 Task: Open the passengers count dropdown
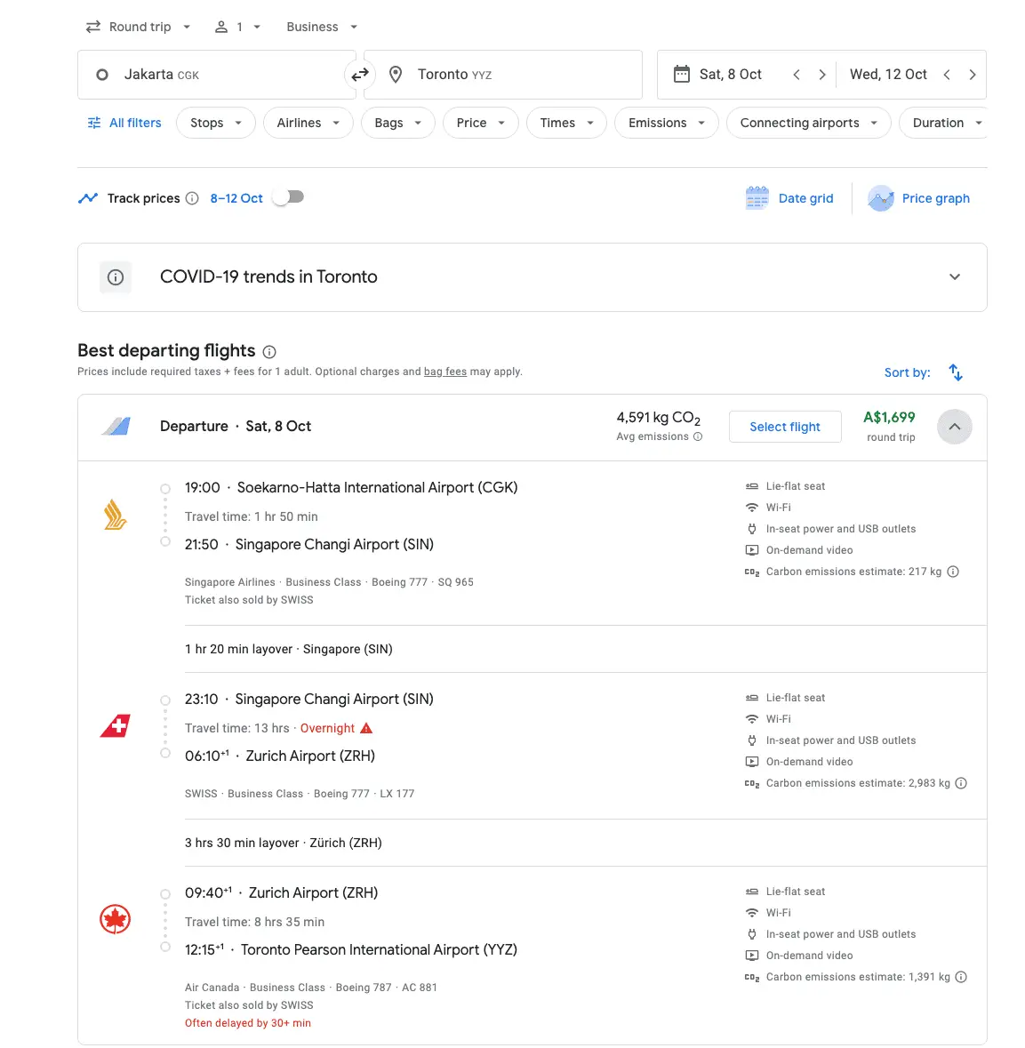click(x=237, y=27)
